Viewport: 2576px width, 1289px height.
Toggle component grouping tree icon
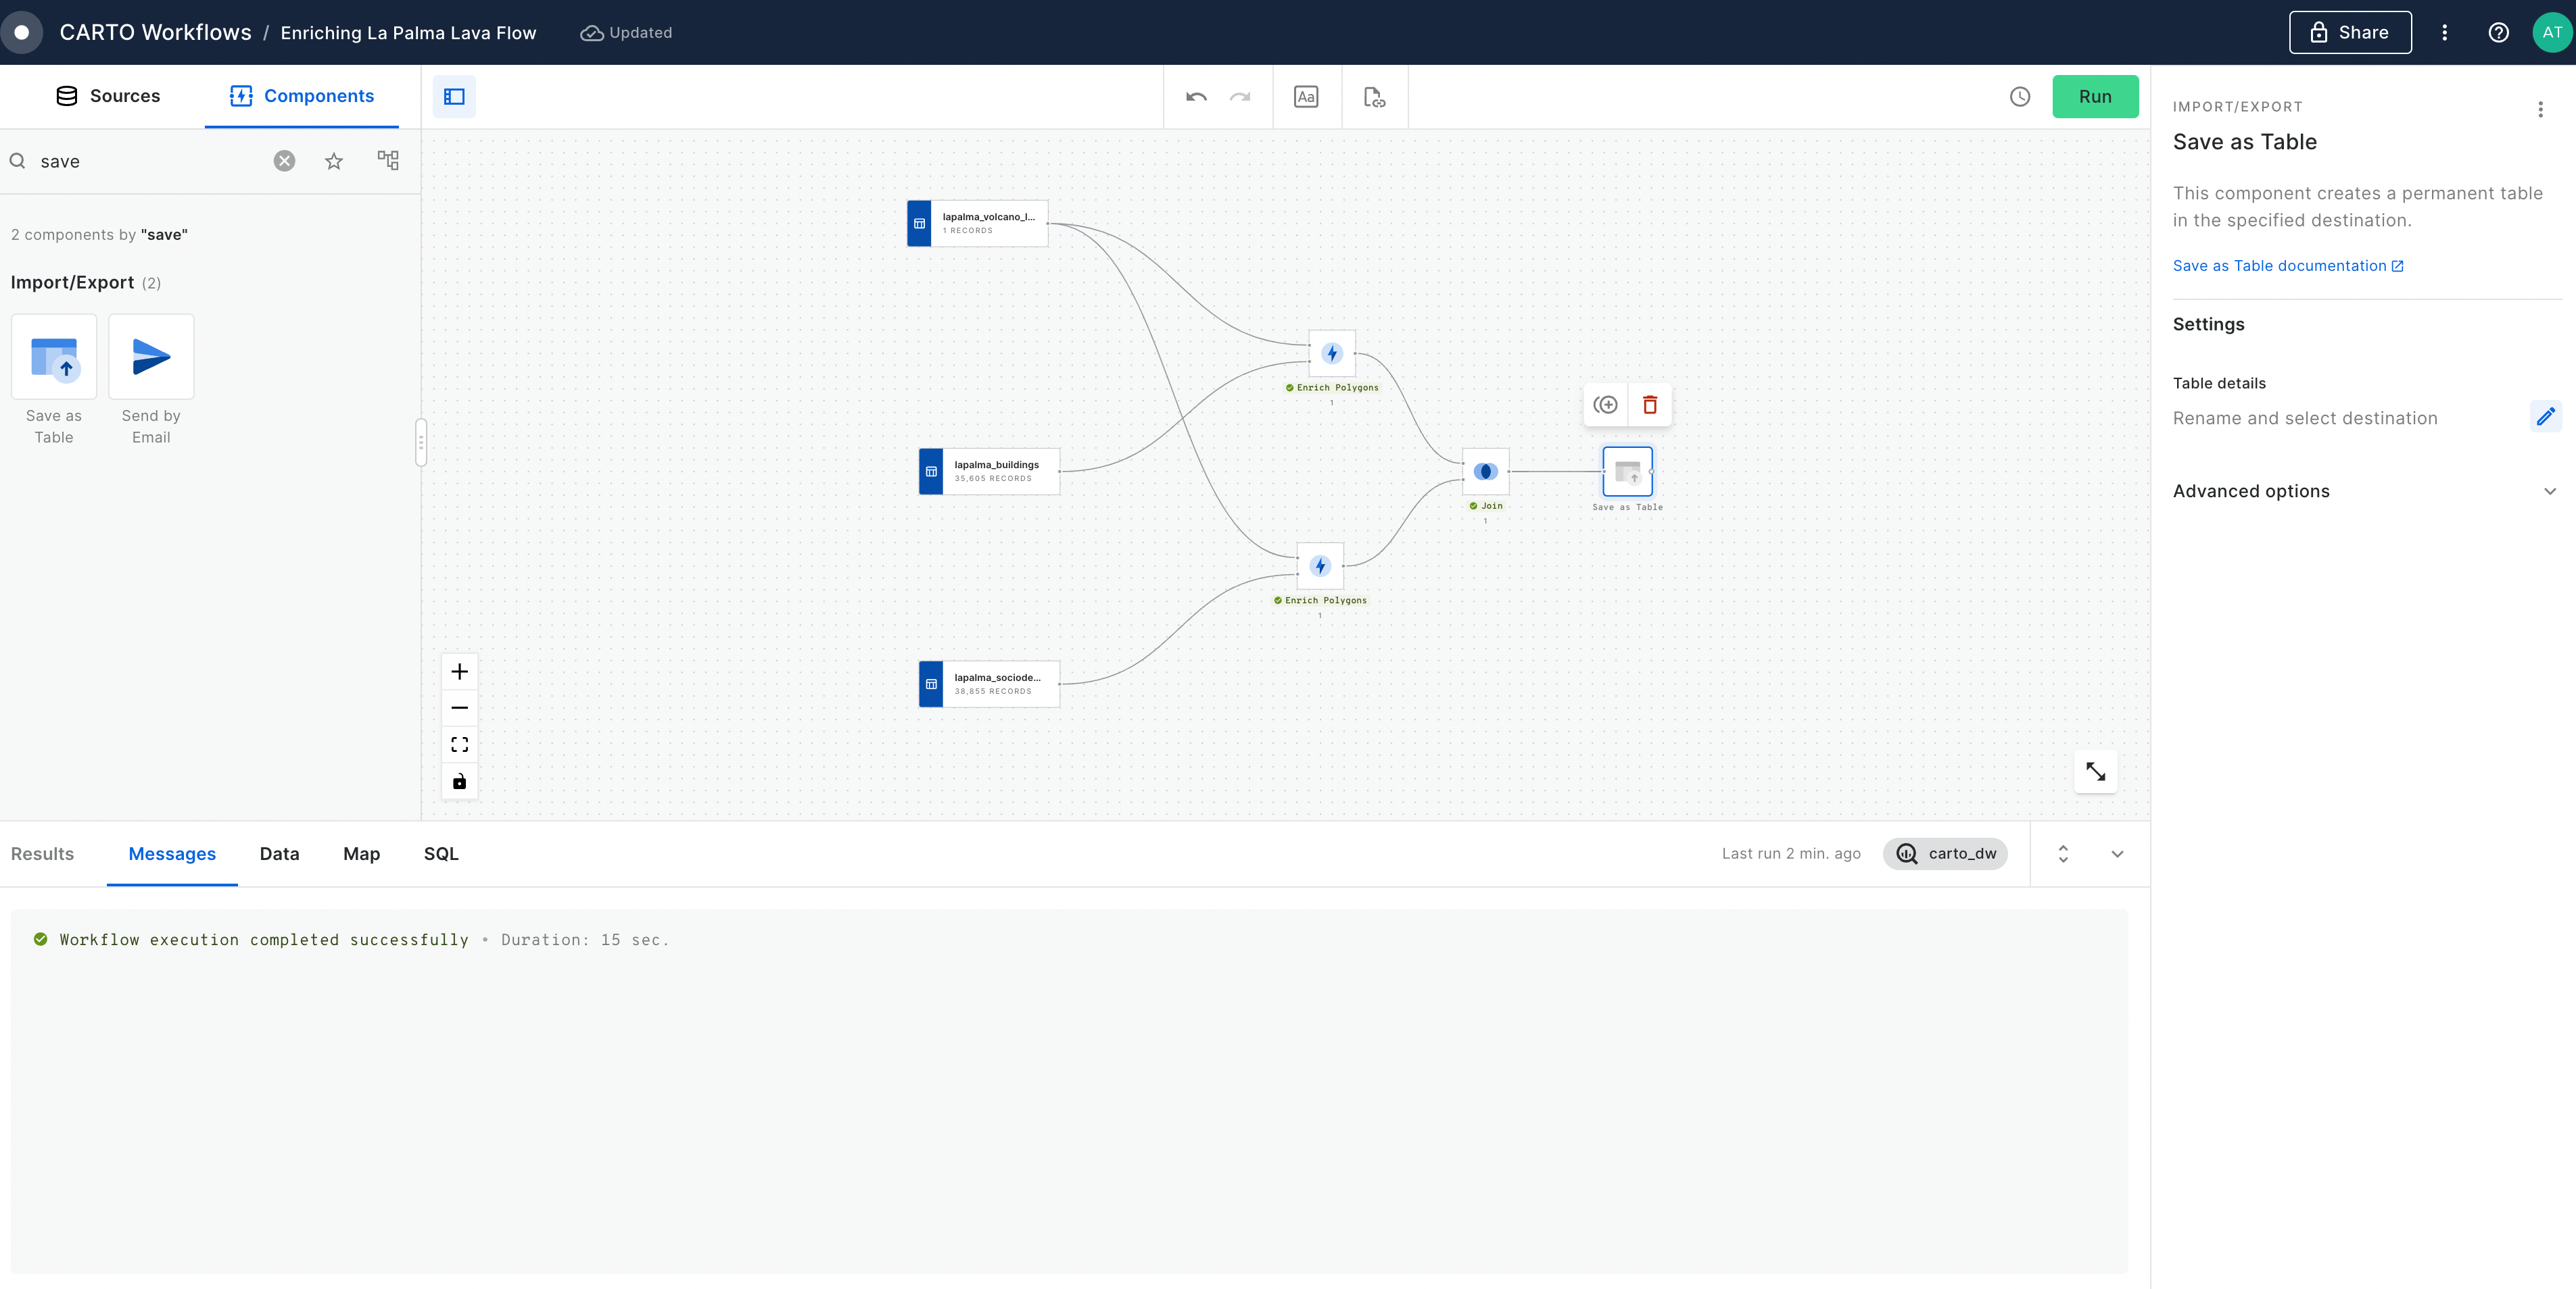pos(388,160)
